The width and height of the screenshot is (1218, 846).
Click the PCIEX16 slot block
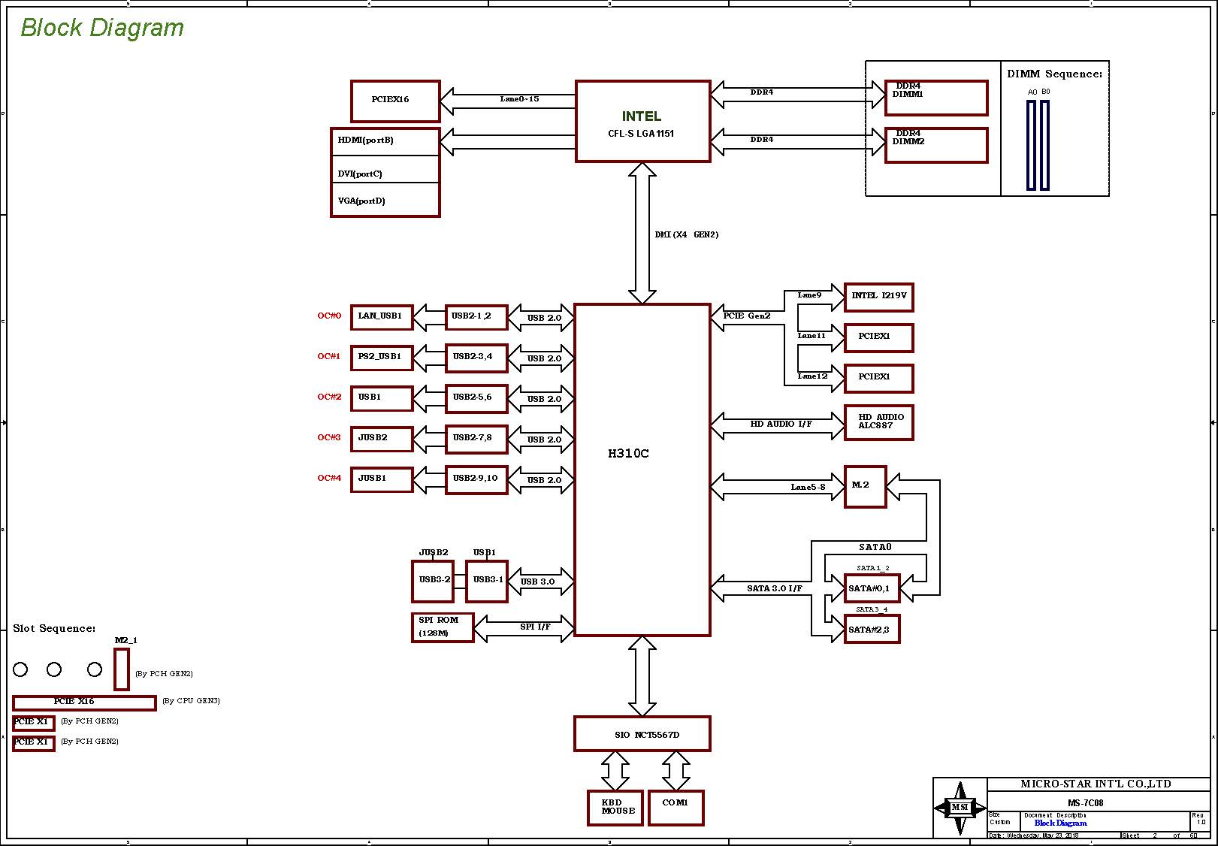point(395,101)
